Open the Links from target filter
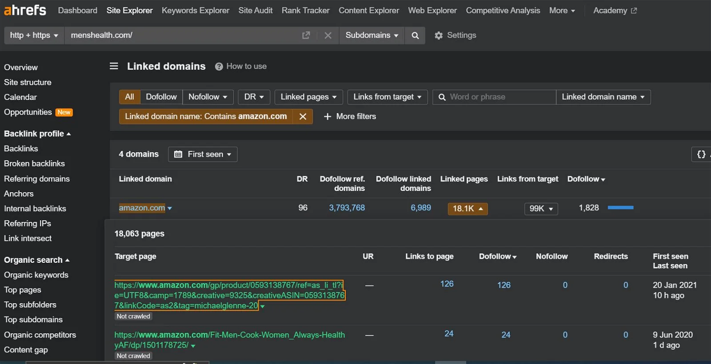Screen dimensions: 711x364 387,97
